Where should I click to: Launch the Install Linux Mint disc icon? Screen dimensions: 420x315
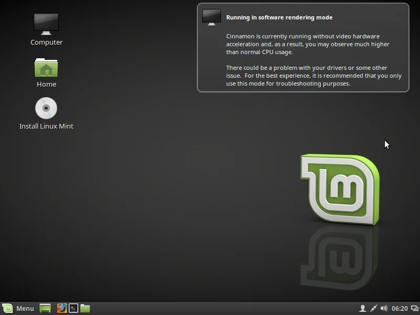coord(46,108)
